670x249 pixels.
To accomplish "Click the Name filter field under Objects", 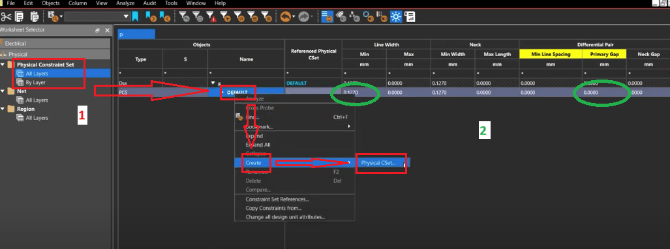I will click(x=246, y=74).
